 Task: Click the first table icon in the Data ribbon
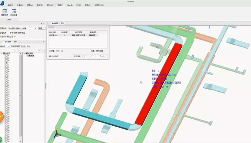pos(5,11)
